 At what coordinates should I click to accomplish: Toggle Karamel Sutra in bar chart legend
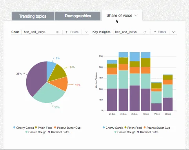click(x=148, y=132)
